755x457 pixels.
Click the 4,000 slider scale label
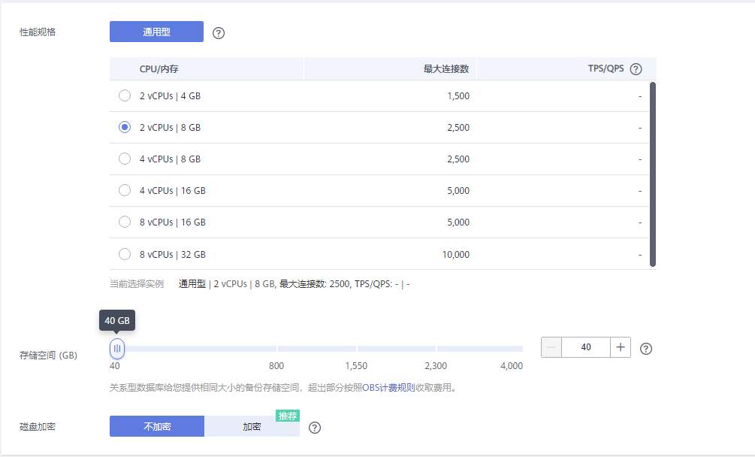point(512,365)
